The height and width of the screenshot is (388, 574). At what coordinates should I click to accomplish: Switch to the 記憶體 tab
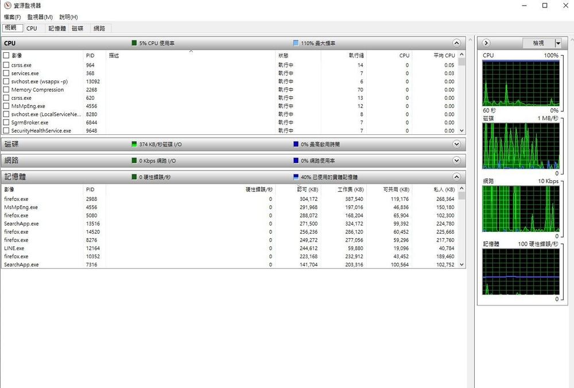click(x=57, y=28)
